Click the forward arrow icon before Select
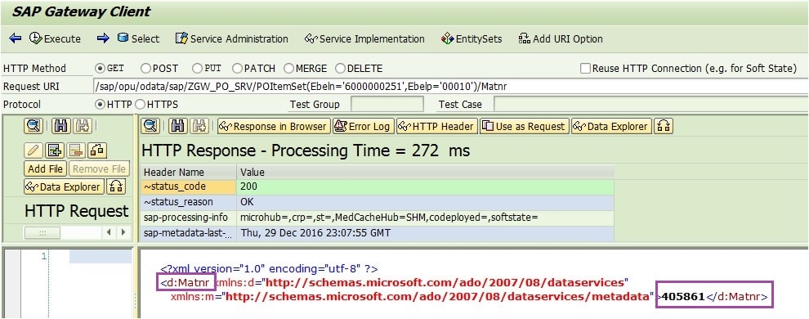This screenshot has height=319, width=809. [x=103, y=38]
